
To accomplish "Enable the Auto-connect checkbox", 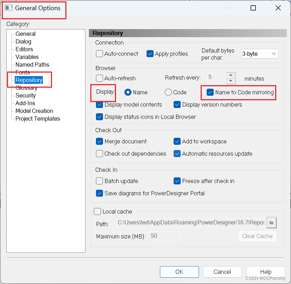I will 99,54.
